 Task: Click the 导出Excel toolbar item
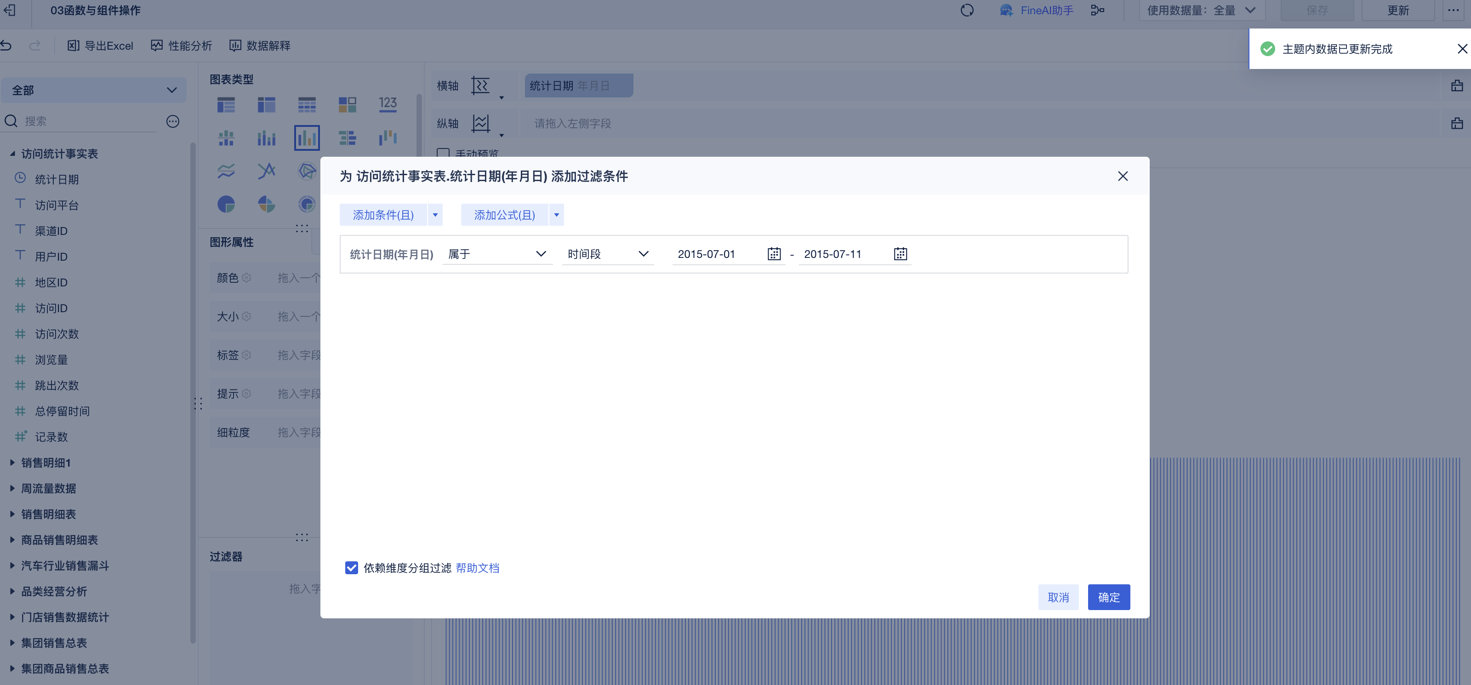tap(101, 46)
